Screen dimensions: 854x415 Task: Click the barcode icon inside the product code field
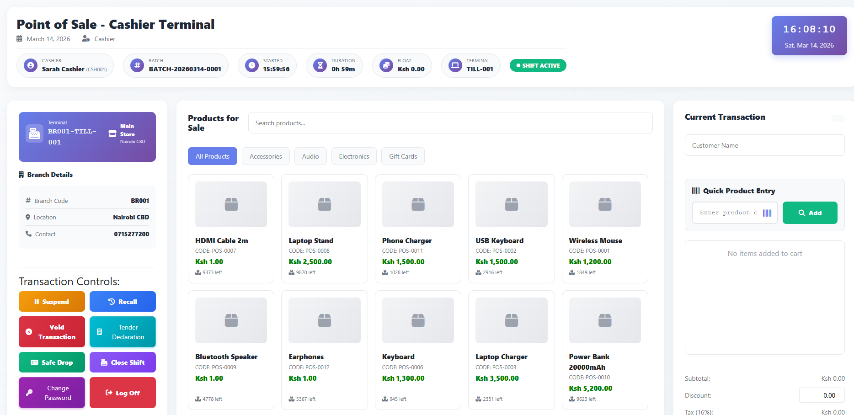point(768,213)
